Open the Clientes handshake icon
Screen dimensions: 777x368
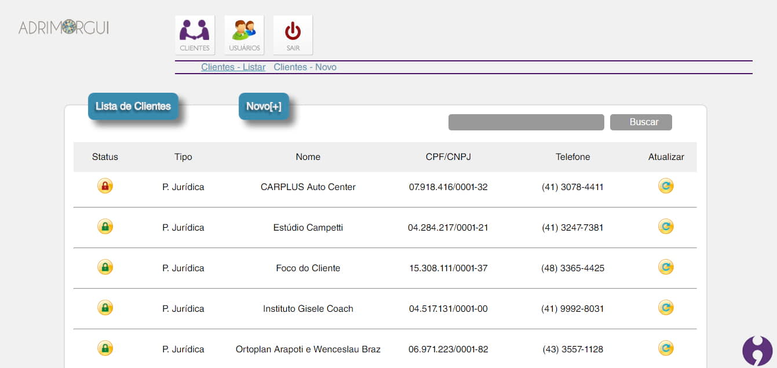(195, 35)
